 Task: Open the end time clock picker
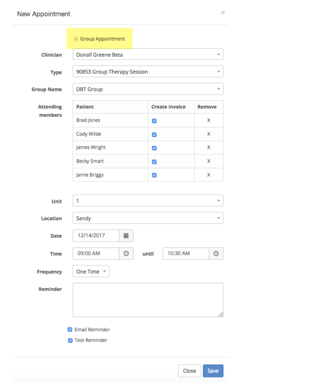click(216, 253)
